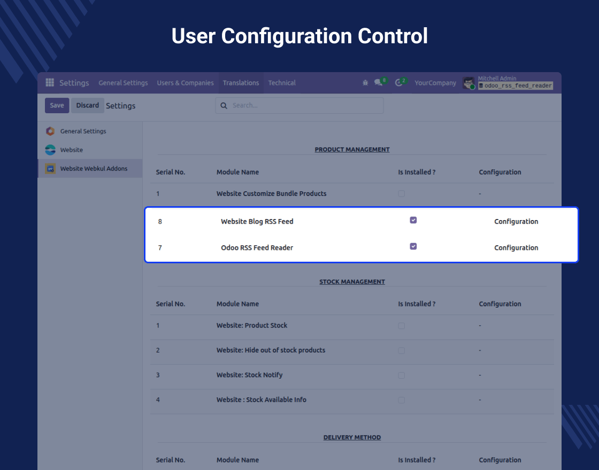Screen dimensions: 599x470
Task: Open the chat messages icon
Action: (379, 83)
